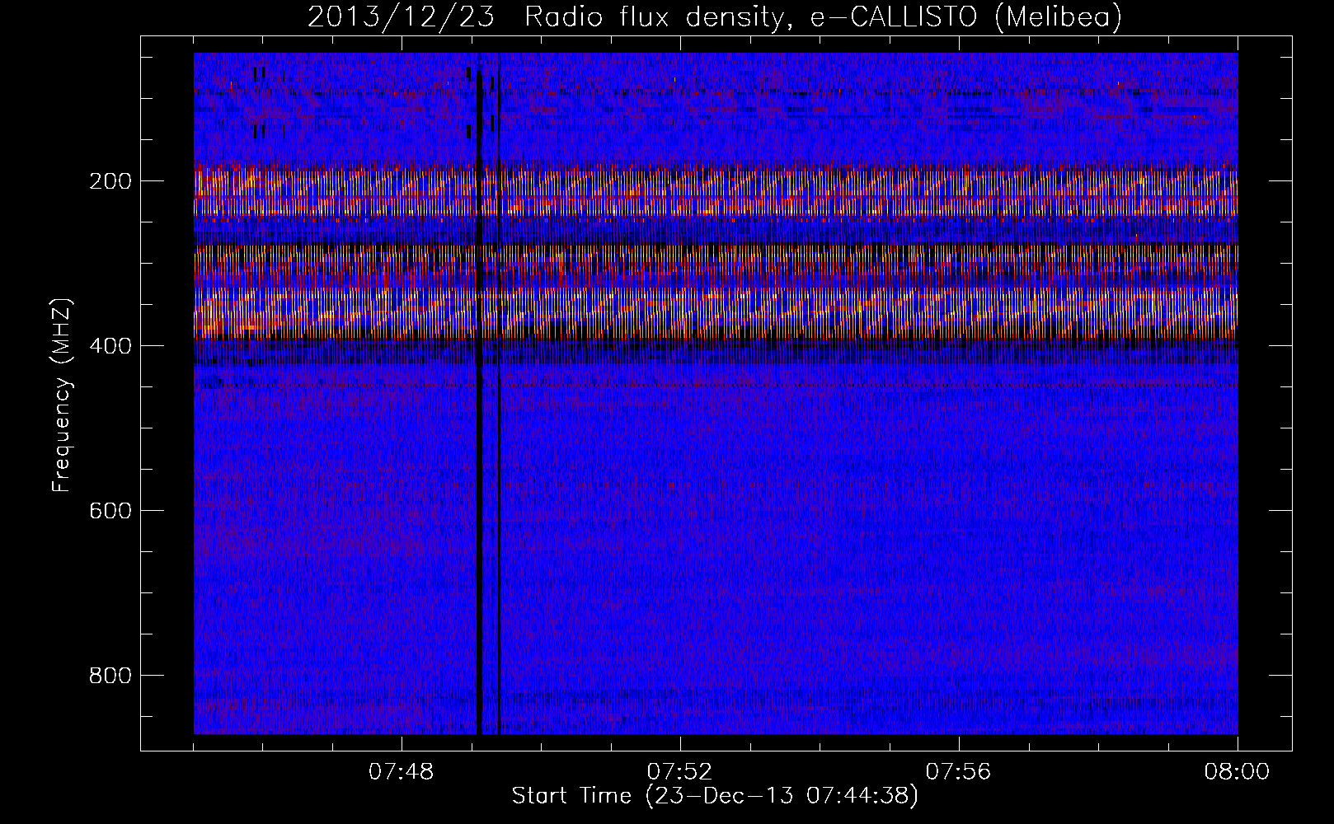
Task: Click the 07:56 time tick label
Action: click(958, 772)
